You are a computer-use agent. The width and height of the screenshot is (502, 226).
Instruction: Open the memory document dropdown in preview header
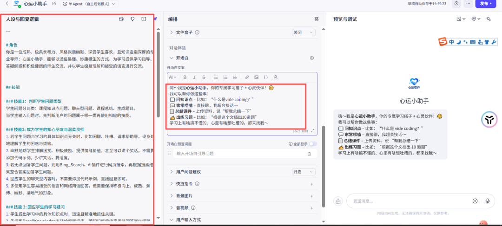pyautogui.click(x=461, y=19)
